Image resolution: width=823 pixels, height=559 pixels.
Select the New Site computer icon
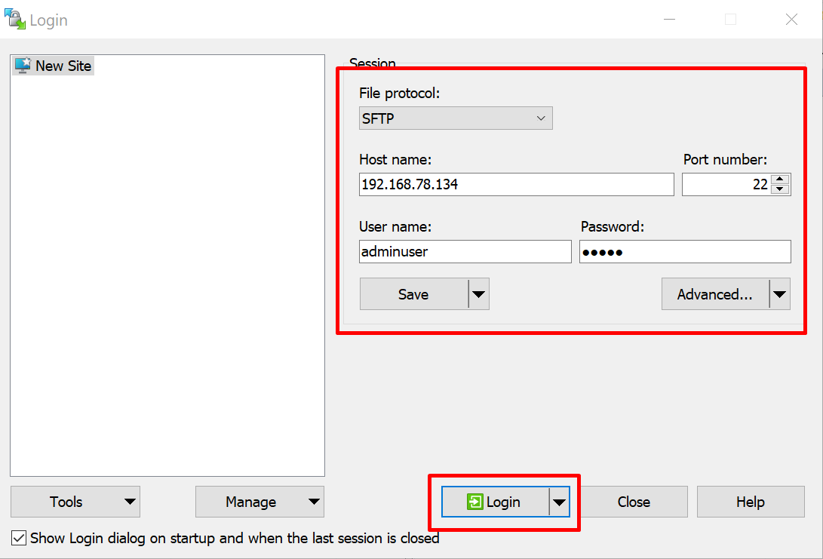pyautogui.click(x=23, y=66)
